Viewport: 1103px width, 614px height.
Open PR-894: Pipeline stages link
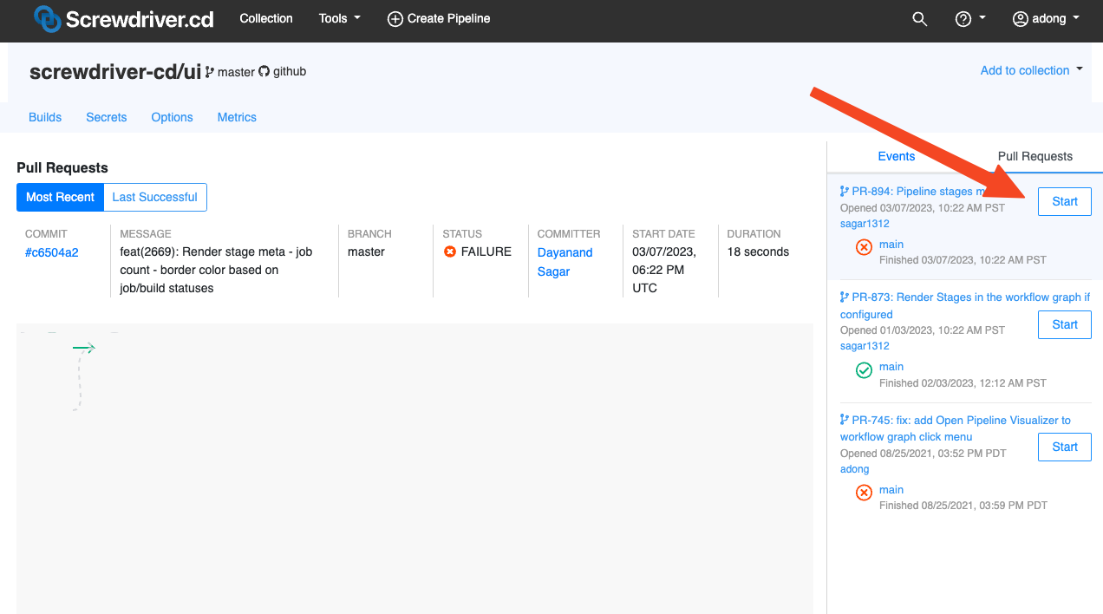pos(920,191)
